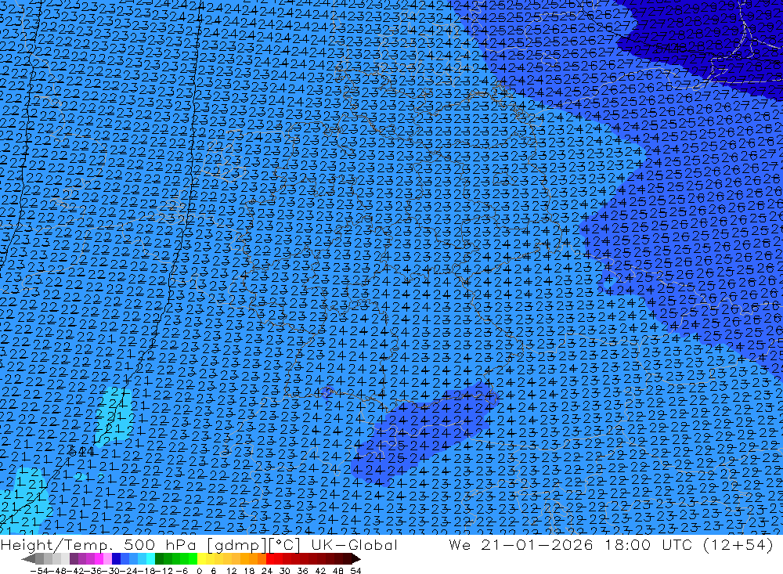Click the '54' legend value

pyautogui.click(x=355, y=571)
